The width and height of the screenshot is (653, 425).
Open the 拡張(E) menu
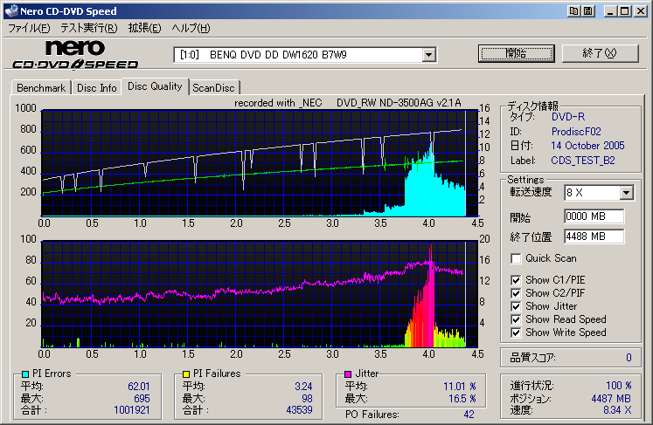point(144,28)
